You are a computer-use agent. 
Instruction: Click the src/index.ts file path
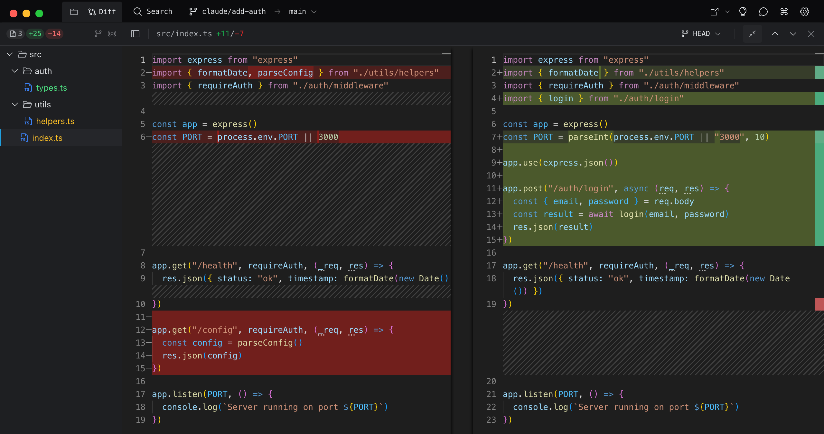coord(184,34)
